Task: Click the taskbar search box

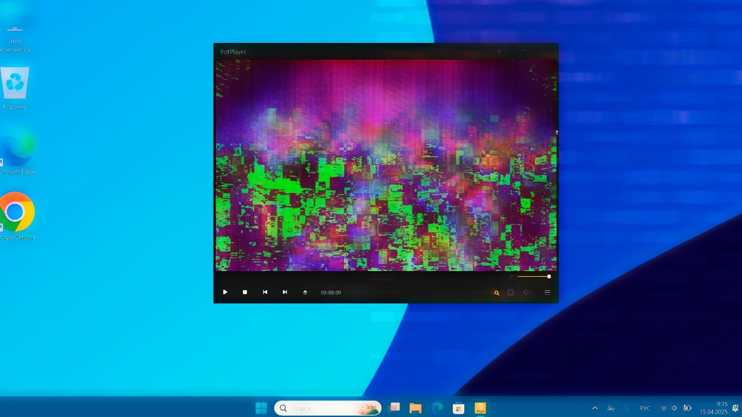Action: point(328,408)
